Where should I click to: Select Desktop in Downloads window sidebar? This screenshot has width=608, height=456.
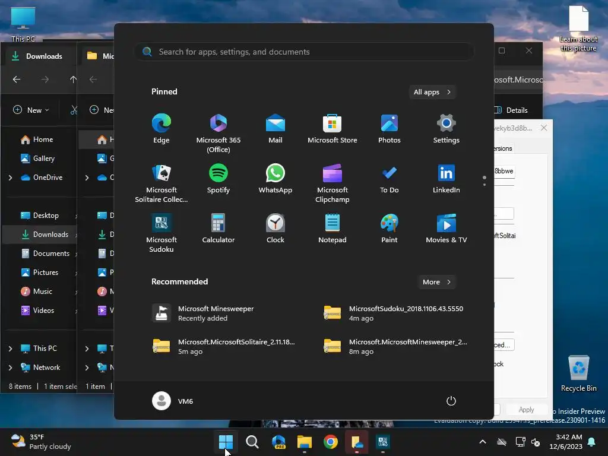click(x=39, y=215)
